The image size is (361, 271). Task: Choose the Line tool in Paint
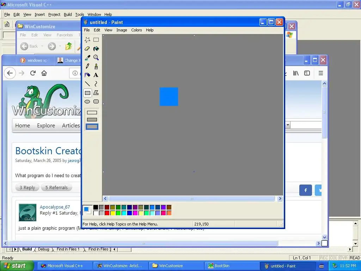87,84
